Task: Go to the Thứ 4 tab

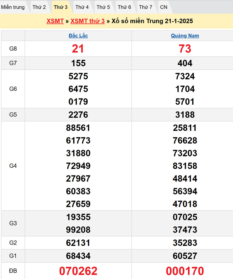Action: coord(82,7)
